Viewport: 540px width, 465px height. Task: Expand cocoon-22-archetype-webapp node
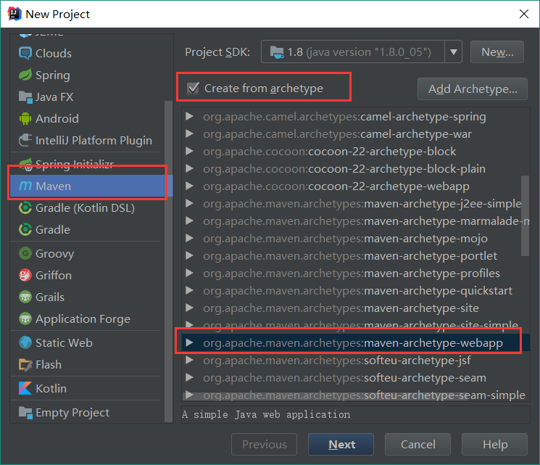189,186
